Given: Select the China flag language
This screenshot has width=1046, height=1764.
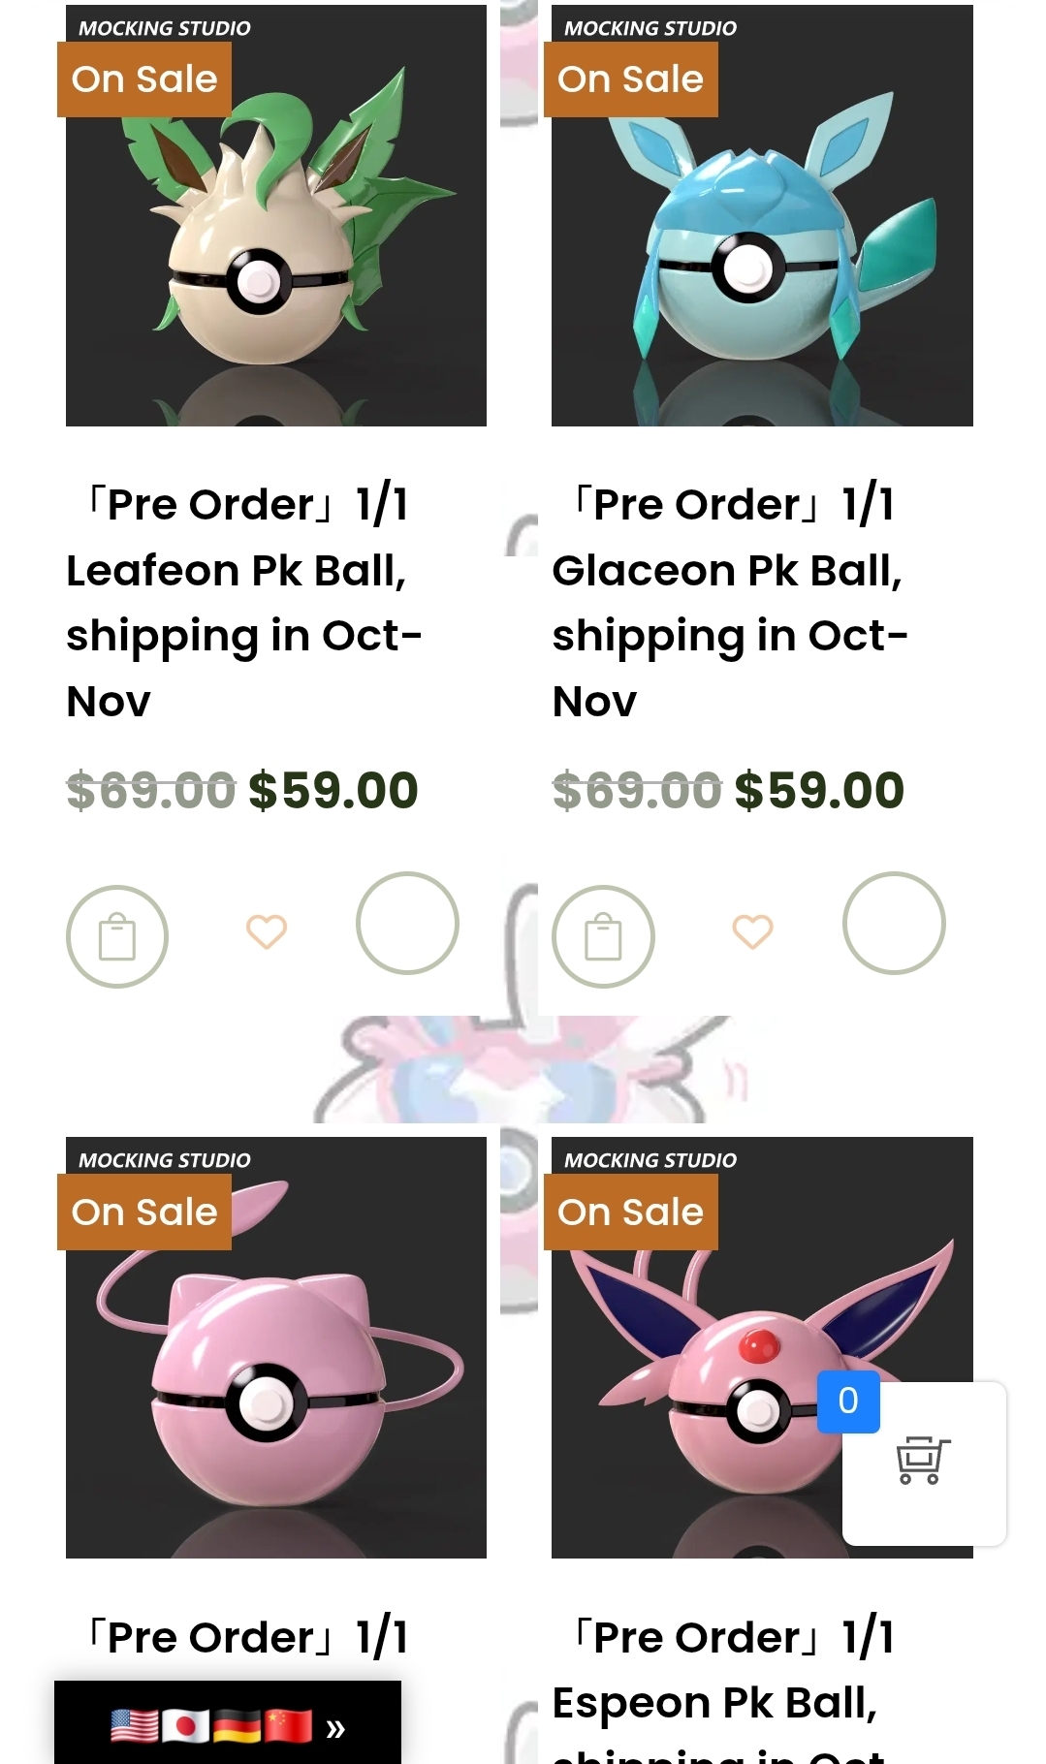Looking at the screenshot, I should click(288, 1726).
